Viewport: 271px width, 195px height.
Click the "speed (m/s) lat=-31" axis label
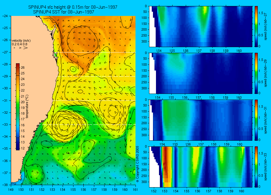click(x=266, y=120)
